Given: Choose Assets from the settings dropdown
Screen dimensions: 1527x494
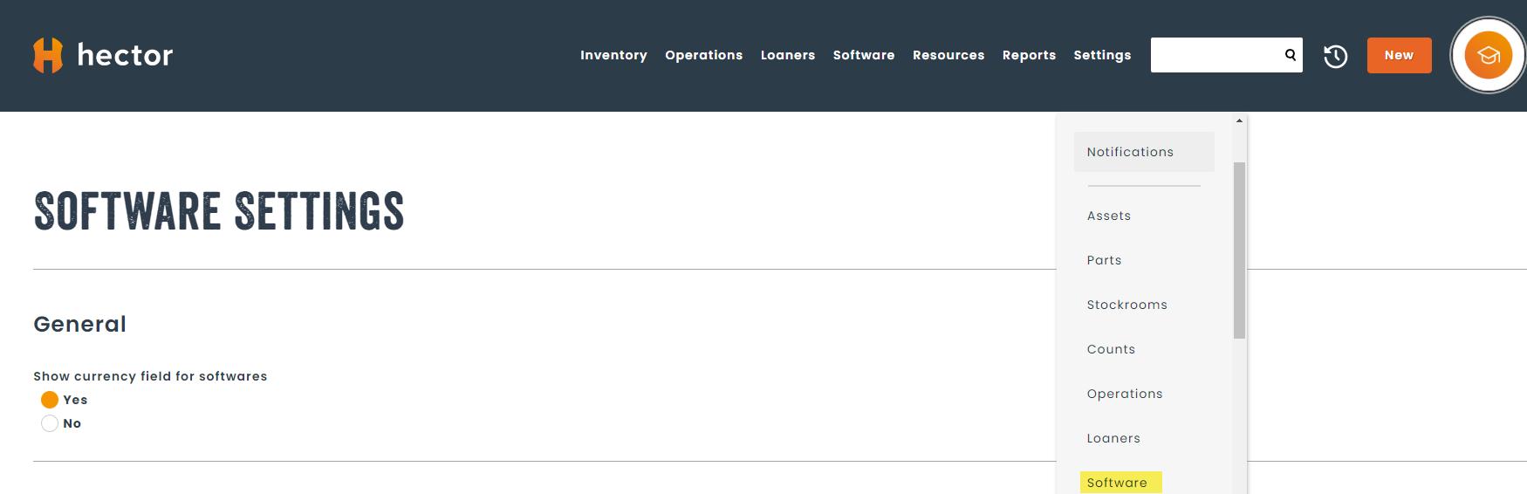Looking at the screenshot, I should tap(1109, 216).
